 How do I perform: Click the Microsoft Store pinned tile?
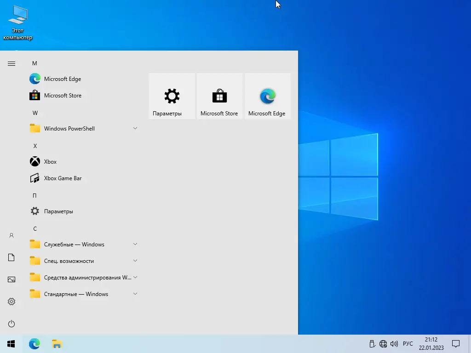(219, 96)
